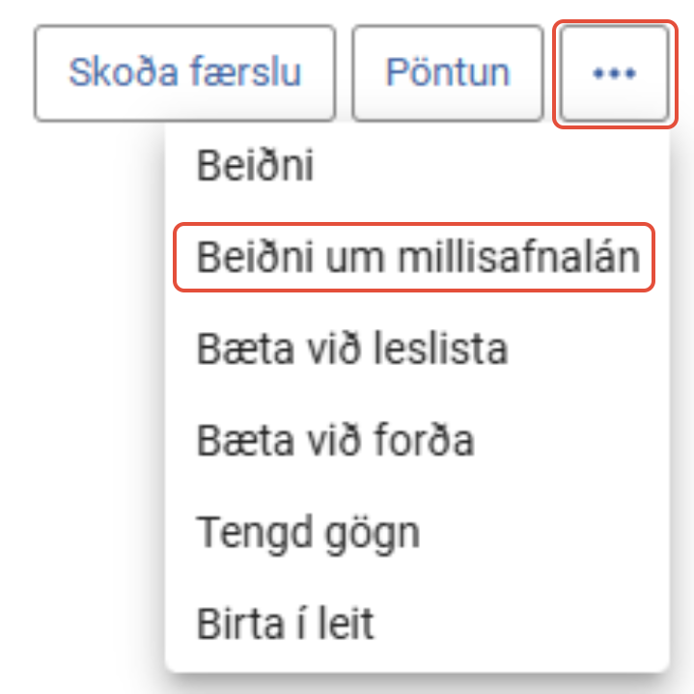The height and width of the screenshot is (694, 694).
Task: Open the record with Skoða færslu
Action: [184, 73]
